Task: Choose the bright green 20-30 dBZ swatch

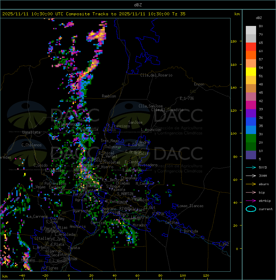Action: [251, 138]
